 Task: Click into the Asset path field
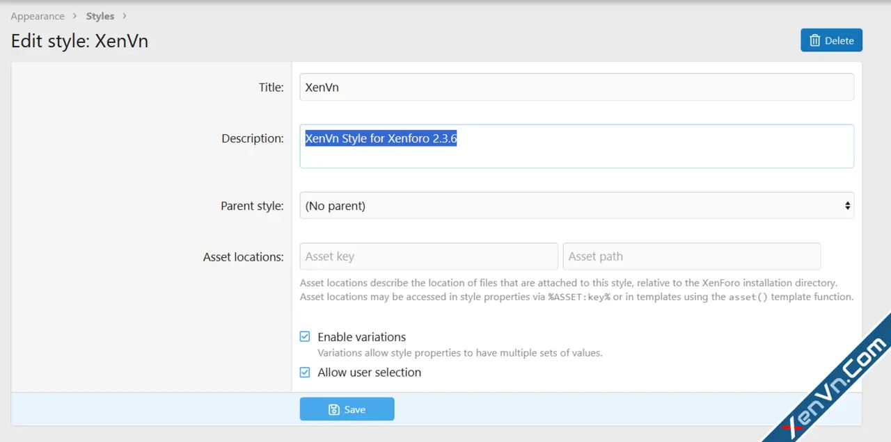point(691,256)
